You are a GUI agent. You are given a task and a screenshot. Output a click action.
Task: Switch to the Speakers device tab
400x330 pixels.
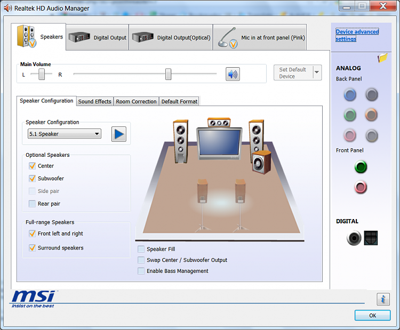[38, 37]
